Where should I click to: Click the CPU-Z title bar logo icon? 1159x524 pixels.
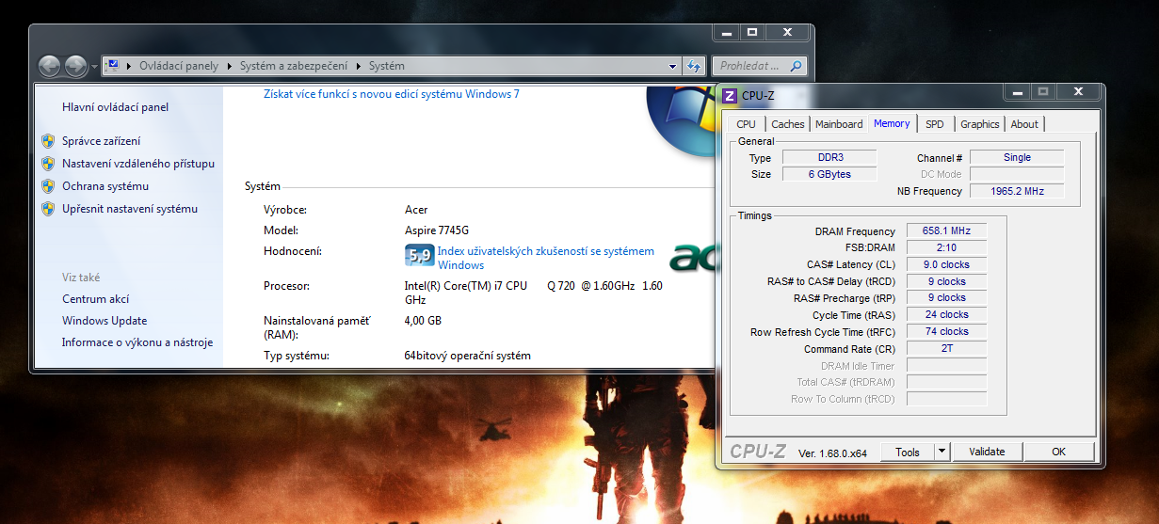coord(731,95)
